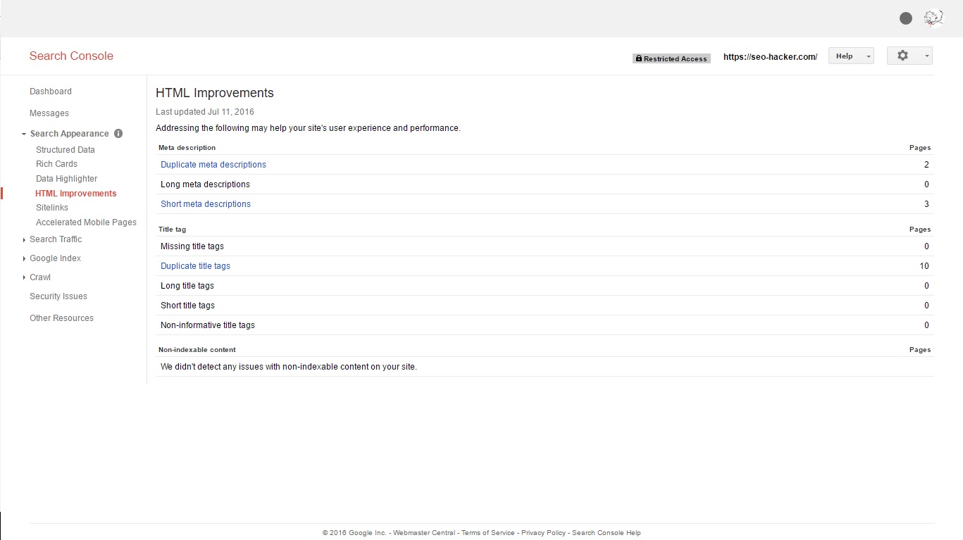Select Structured Data in sidebar
The image size is (963, 540).
click(x=66, y=150)
